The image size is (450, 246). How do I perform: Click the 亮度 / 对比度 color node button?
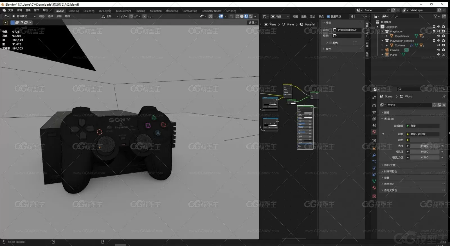(x=422, y=134)
